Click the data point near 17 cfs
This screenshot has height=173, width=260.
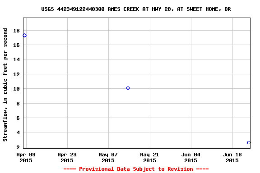click(x=24, y=36)
